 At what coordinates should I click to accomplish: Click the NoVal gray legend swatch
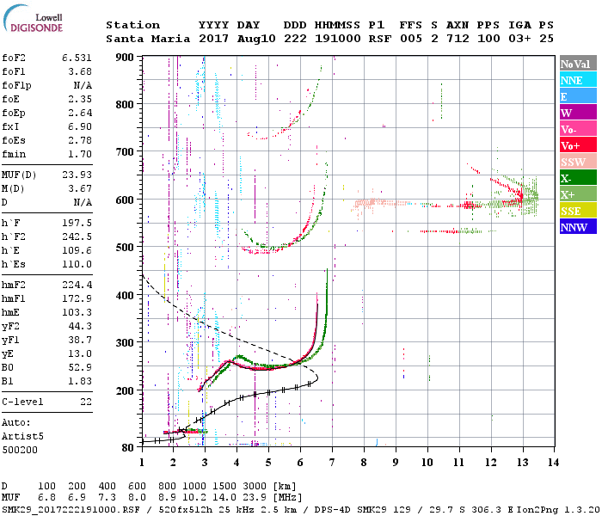pos(578,64)
